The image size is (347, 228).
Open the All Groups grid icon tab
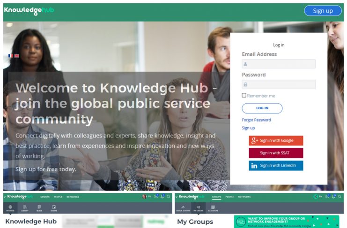point(213,208)
